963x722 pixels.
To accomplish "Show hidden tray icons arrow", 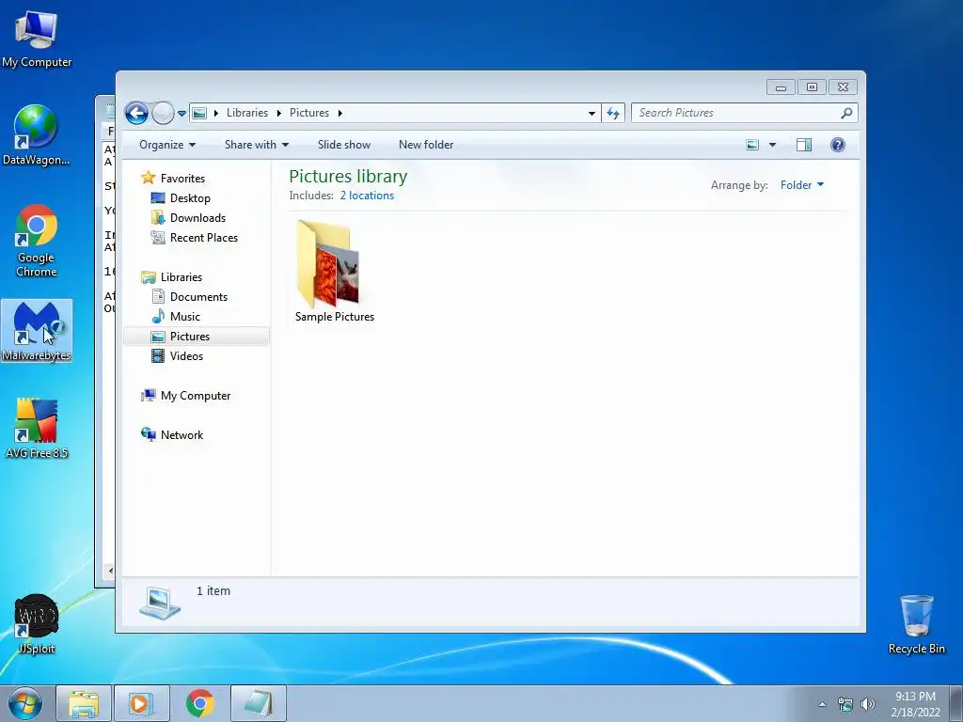I will point(822,704).
